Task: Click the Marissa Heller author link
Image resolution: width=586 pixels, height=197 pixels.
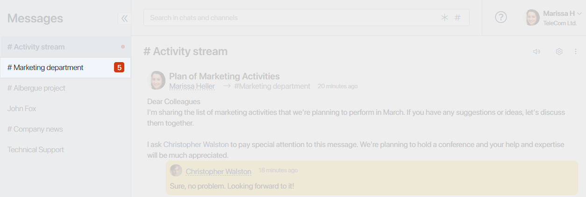Action: point(192,86)
